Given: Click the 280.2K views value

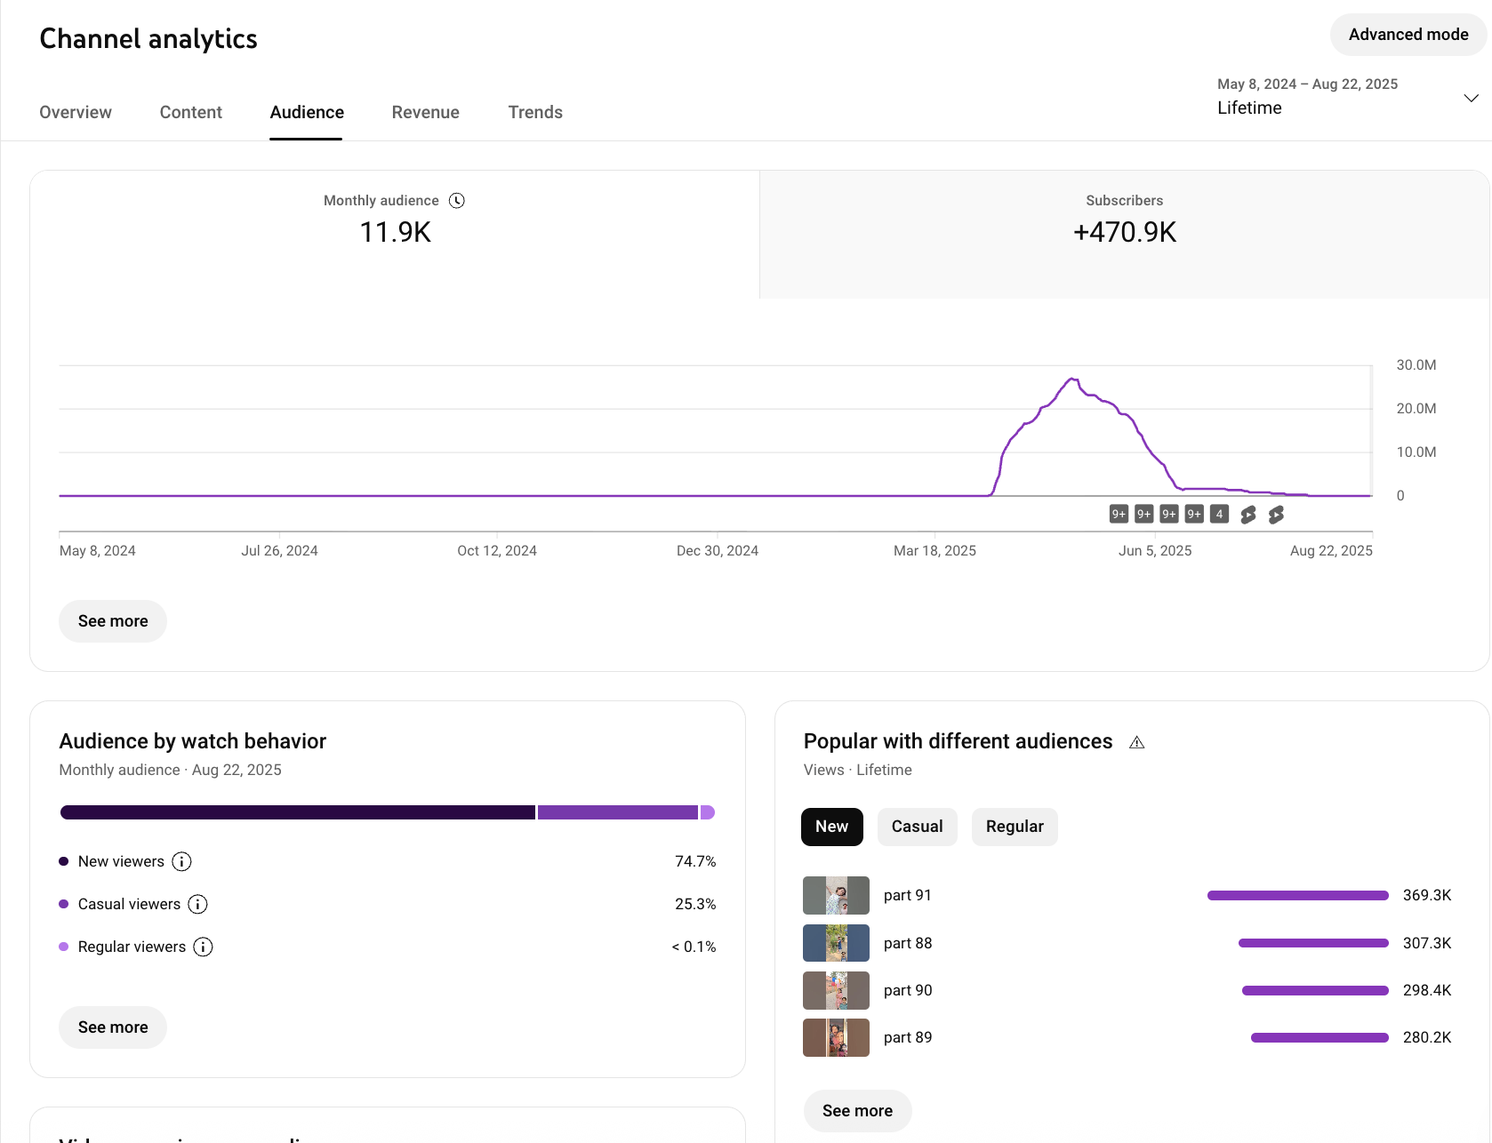Looking at the screenshot, I should (x=1427, y=1037).
